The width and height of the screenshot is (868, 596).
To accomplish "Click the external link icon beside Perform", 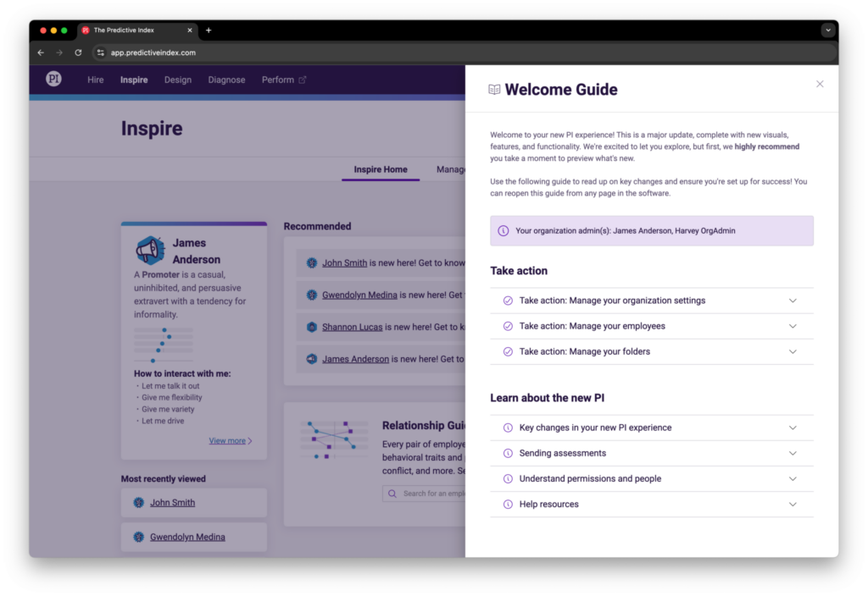I will (x=303, y=80).
